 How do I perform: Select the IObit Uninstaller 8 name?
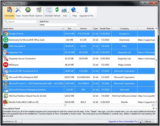pyautogui.click(x=17, y=46)
